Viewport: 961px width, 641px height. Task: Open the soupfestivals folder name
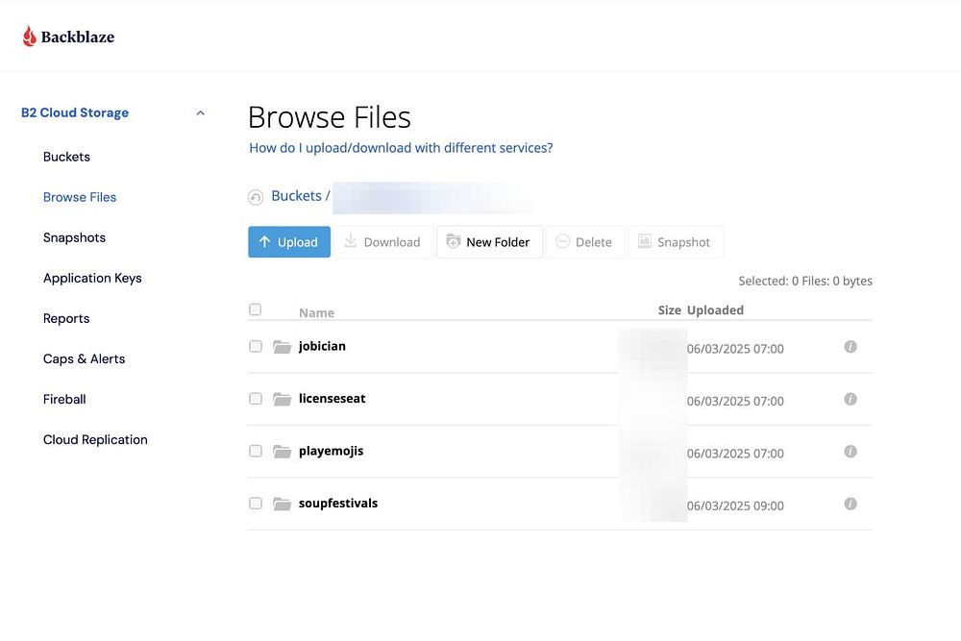point(338,504)
